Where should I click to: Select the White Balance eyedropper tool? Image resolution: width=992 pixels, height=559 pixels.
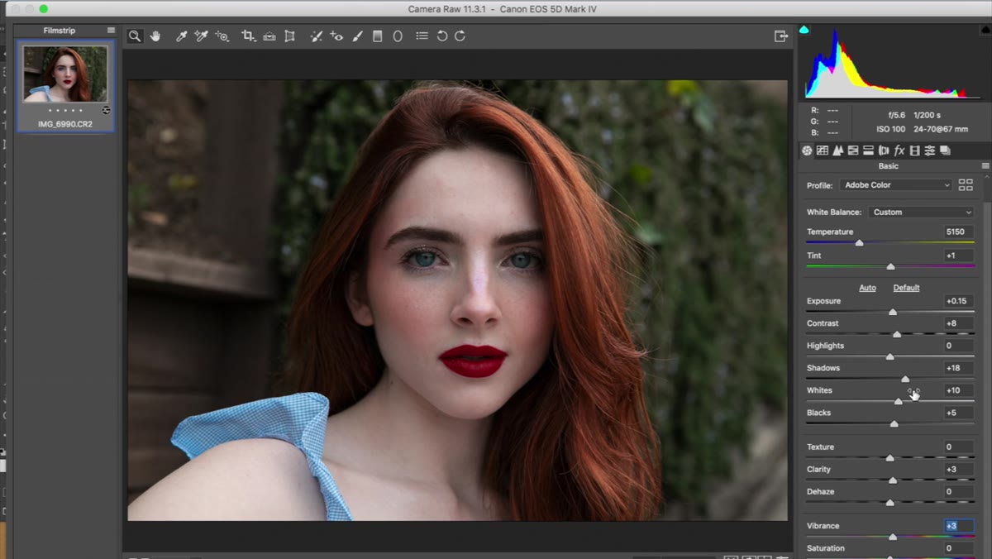[x=181, y=36]
